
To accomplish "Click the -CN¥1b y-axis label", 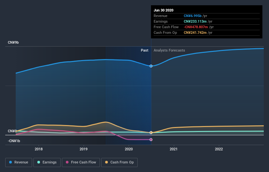I will tap(14, 141).
